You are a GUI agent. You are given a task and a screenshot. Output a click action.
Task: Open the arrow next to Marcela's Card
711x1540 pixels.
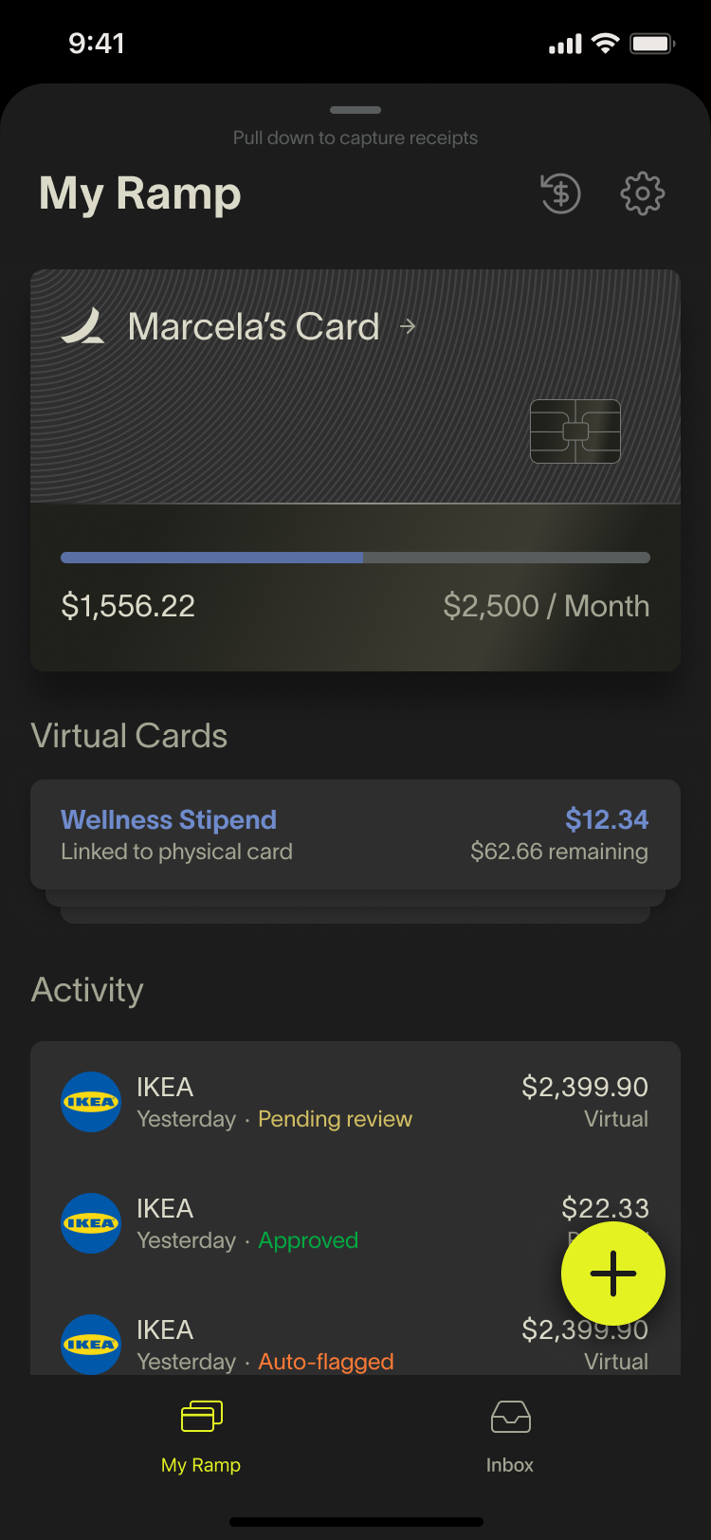pos(408,326)
